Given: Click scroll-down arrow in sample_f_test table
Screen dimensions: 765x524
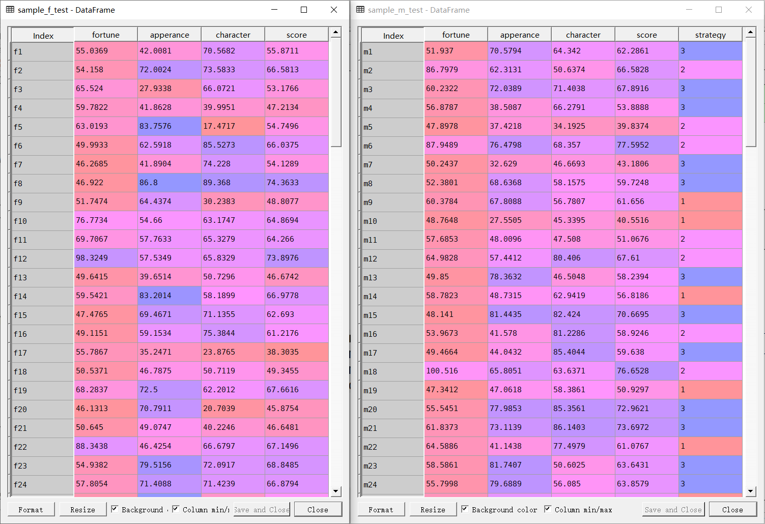Looking at the screenshot, I should 335,491.
